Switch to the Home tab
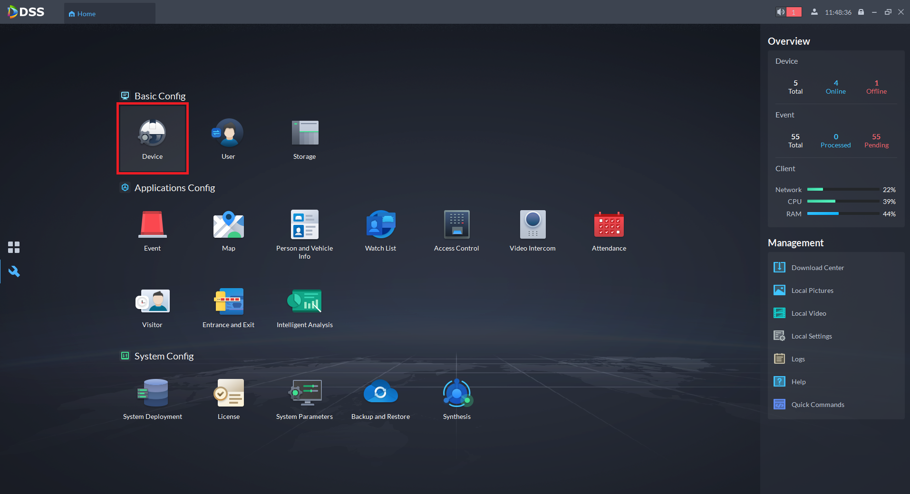The width and height of the screenshot is (910, 494). [82, 14]
